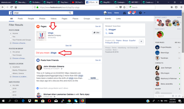
Task: Switch to Posts search tab
Action: [20, 19]
